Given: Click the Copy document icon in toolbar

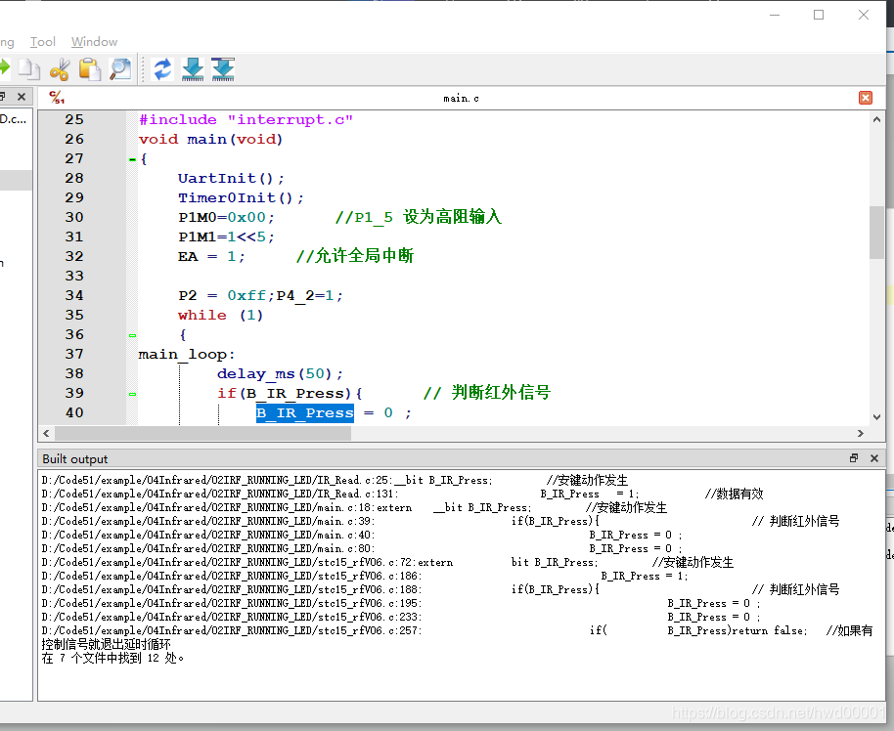Looking at the screenshot, I should [28, 69].
